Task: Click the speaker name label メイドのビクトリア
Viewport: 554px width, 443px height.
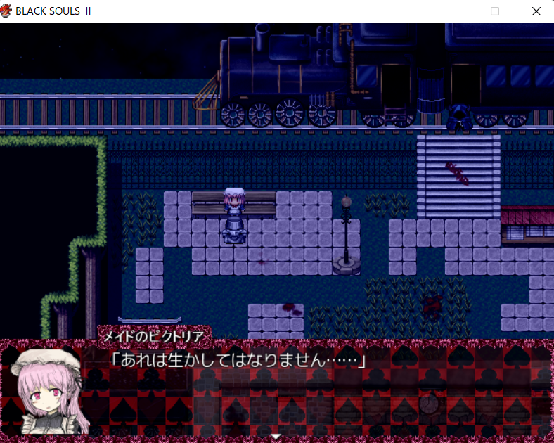Action: click(x=154, y=336)
